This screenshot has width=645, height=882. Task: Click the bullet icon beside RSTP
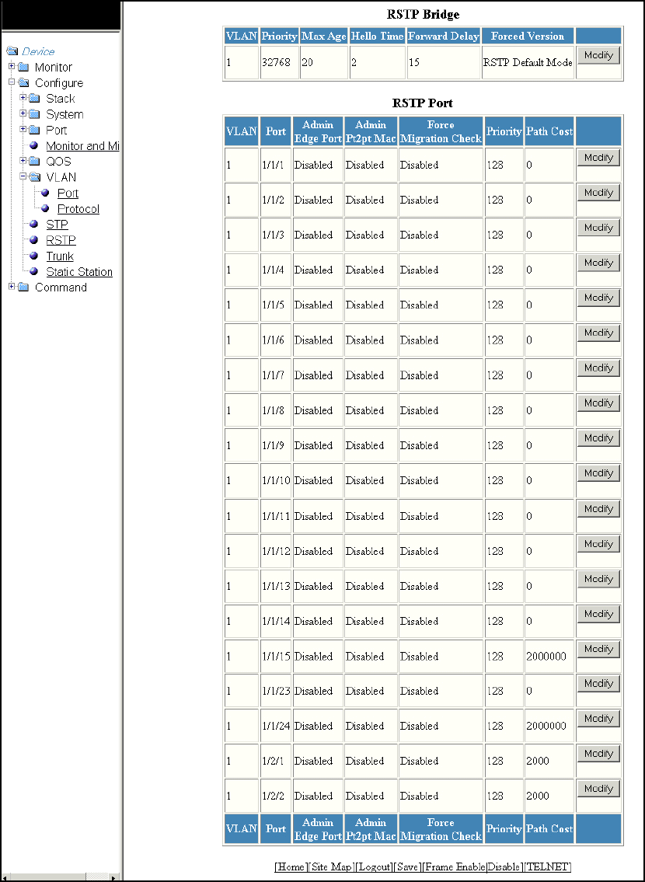33,239
